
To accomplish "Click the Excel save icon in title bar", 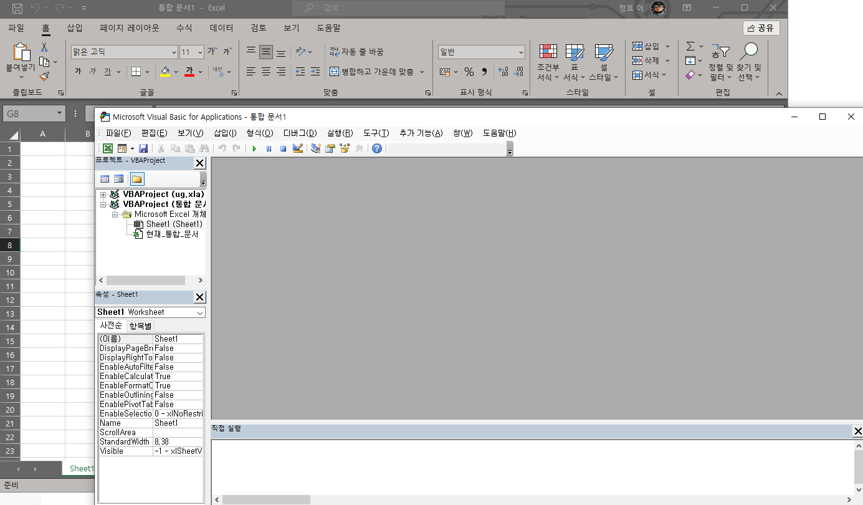I will pos(17,9).
